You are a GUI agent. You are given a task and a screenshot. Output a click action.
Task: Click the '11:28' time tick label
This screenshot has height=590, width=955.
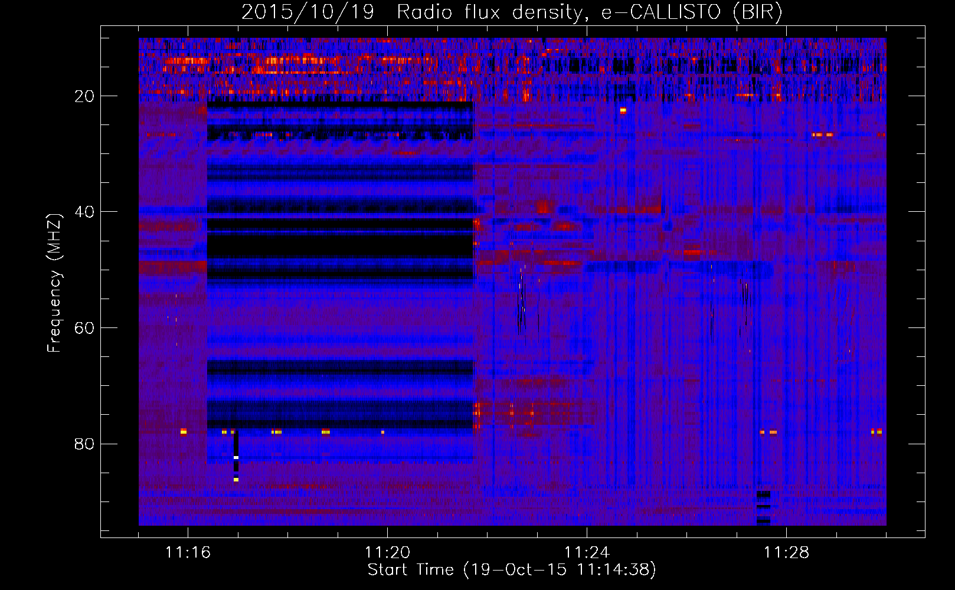[x=786, y=552]
